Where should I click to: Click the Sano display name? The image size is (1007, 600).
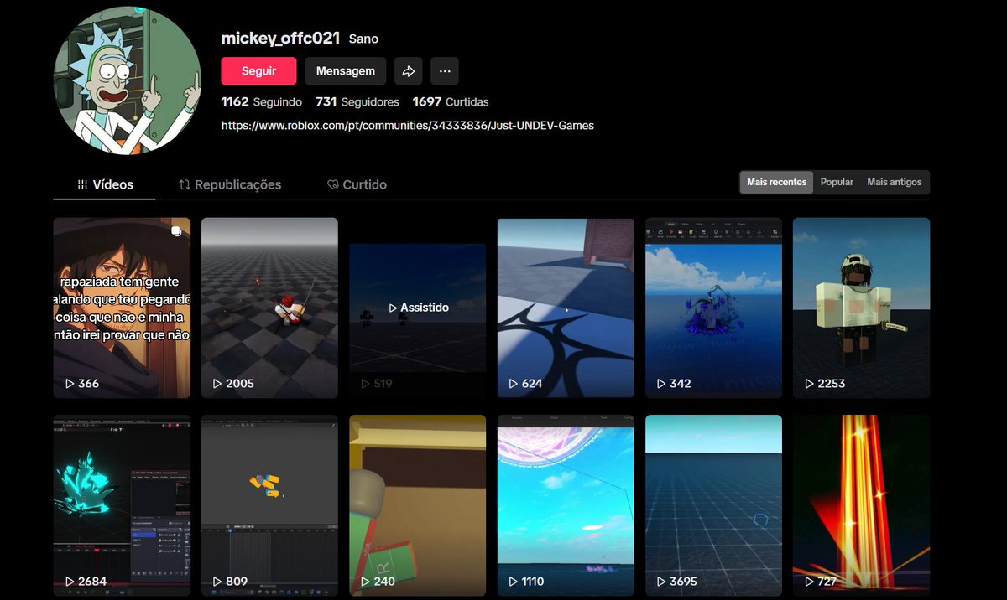363,39
